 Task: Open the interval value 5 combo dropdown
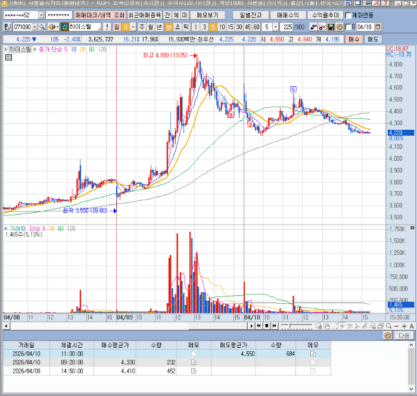[x=276, y=27]
